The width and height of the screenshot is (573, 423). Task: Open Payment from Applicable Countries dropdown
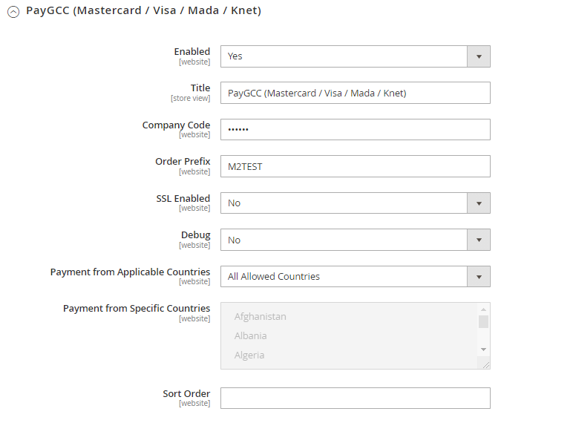(x=344, y=277)
